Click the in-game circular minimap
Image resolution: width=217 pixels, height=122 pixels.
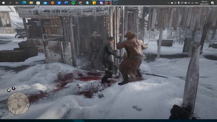point(18,103)
